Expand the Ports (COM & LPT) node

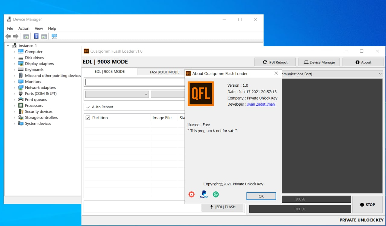[x=14, y=94]
